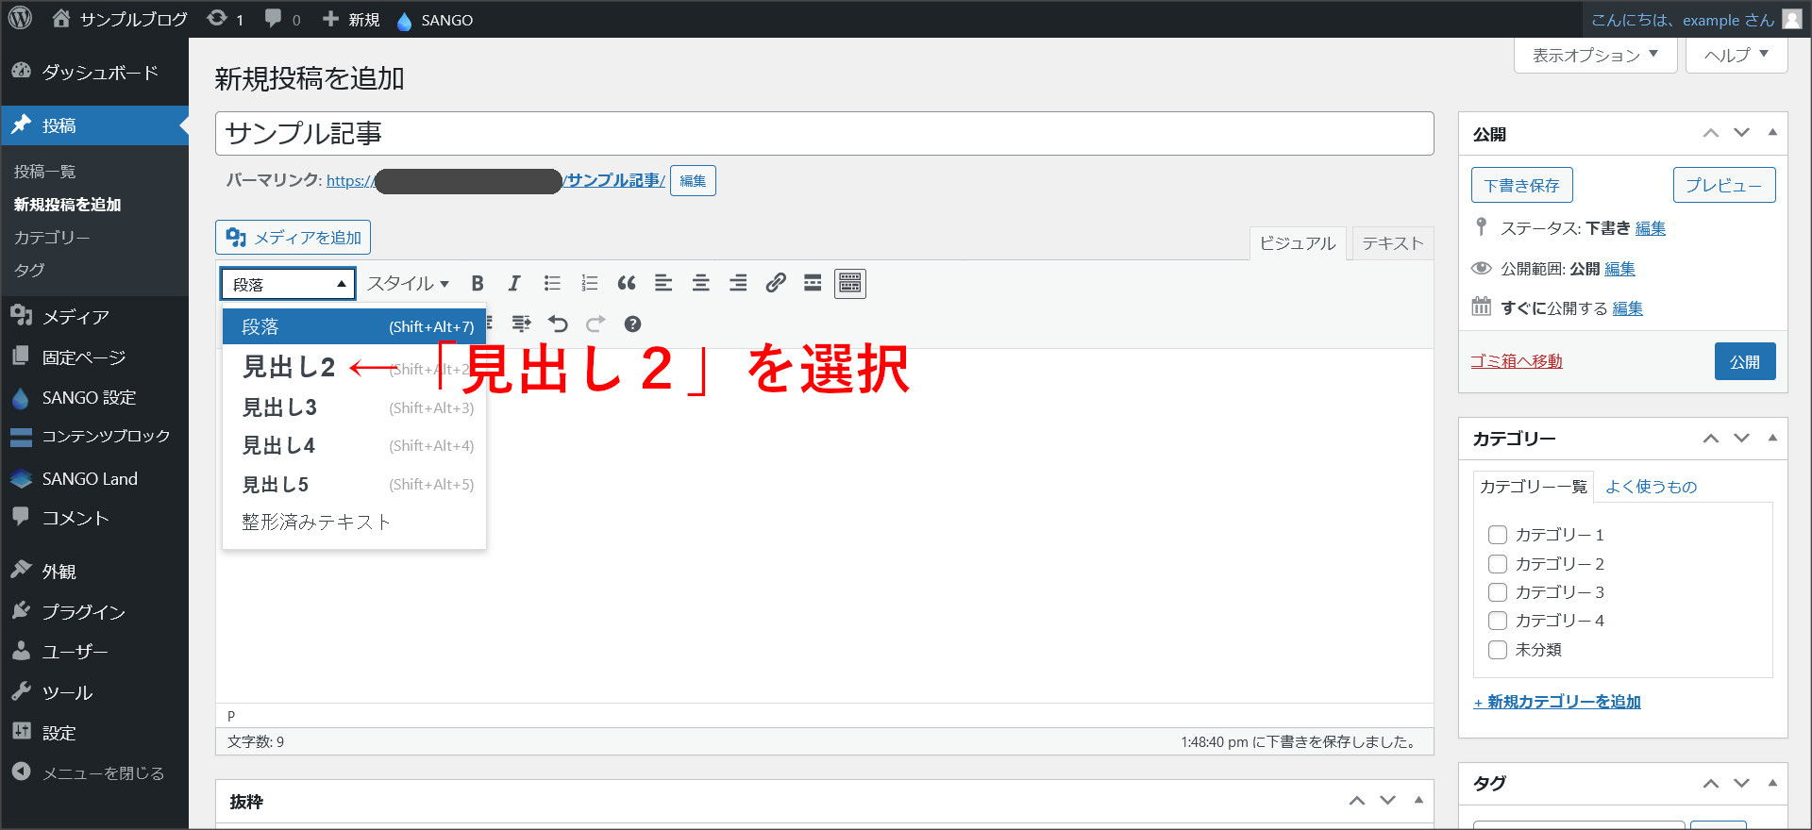Click the post title input field

tap(824, 134)
